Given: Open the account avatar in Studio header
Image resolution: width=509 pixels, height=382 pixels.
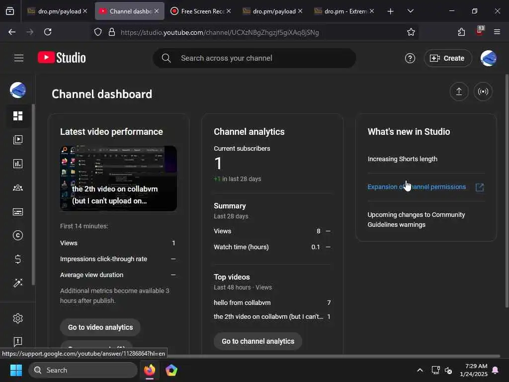Looking at the screenshot, I should click(488, 58).
